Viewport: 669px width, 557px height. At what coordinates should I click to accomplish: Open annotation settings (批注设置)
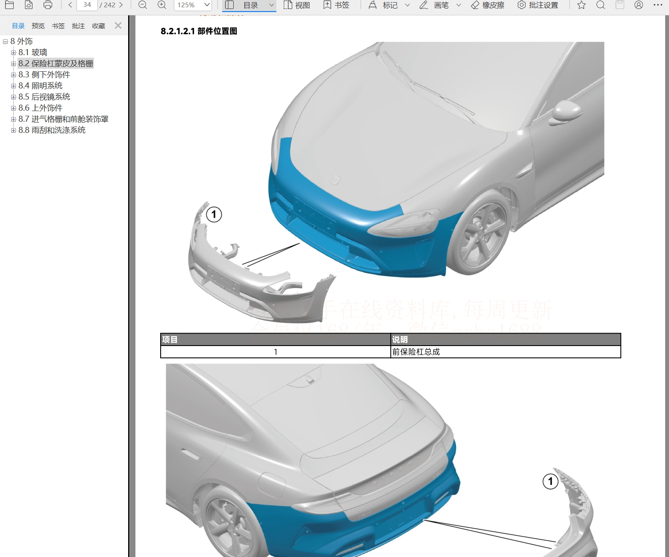tap(538, 5)
